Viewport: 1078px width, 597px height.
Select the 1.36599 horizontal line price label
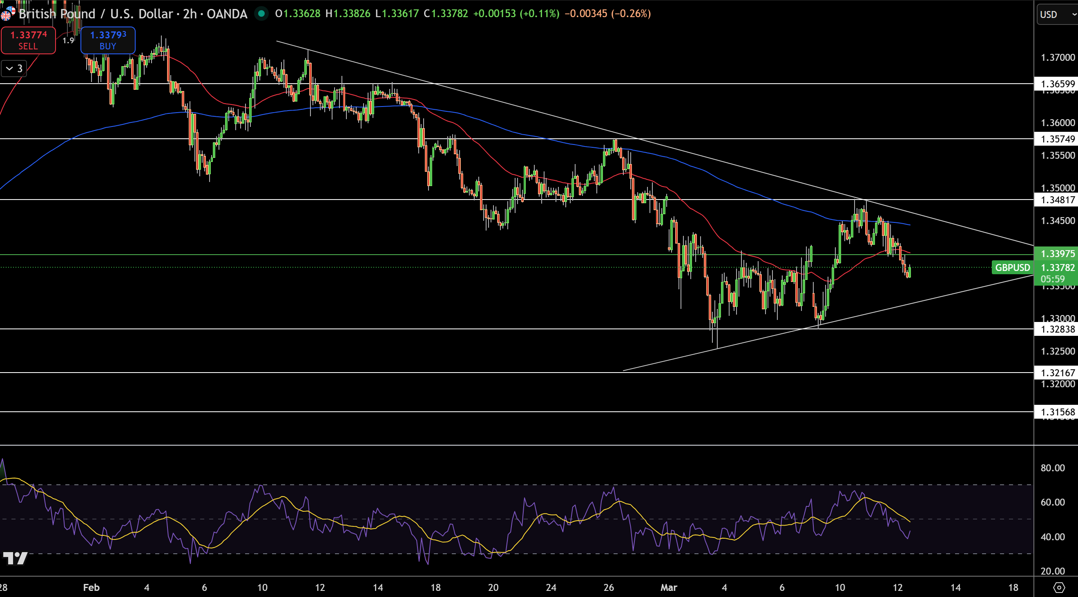click(x=1057, y=84)
